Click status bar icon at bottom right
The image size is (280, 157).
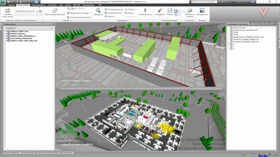[254, 155]
